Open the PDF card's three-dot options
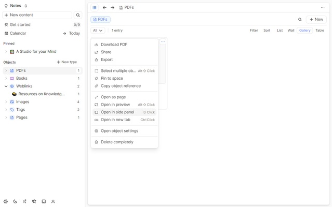This screenshot has height=207, width=332. (163, 42)
